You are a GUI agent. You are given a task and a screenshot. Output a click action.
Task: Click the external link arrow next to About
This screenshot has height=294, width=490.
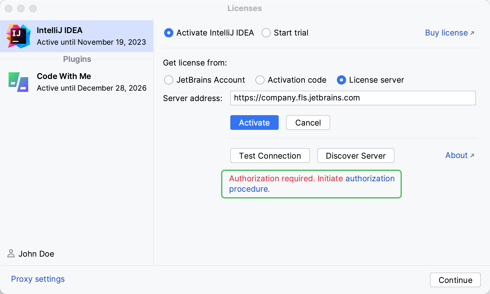[472, 155]
